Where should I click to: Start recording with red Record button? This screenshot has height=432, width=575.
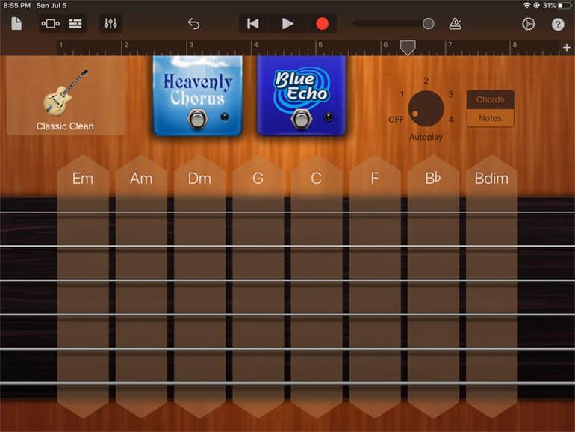pyautogui.click(x=322, y=24)
